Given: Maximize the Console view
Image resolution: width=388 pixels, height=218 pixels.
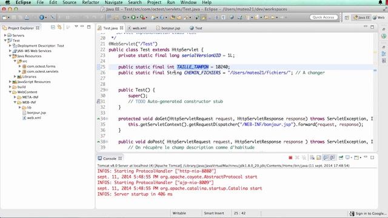Looking at the screenshot, I should (372, 157).
